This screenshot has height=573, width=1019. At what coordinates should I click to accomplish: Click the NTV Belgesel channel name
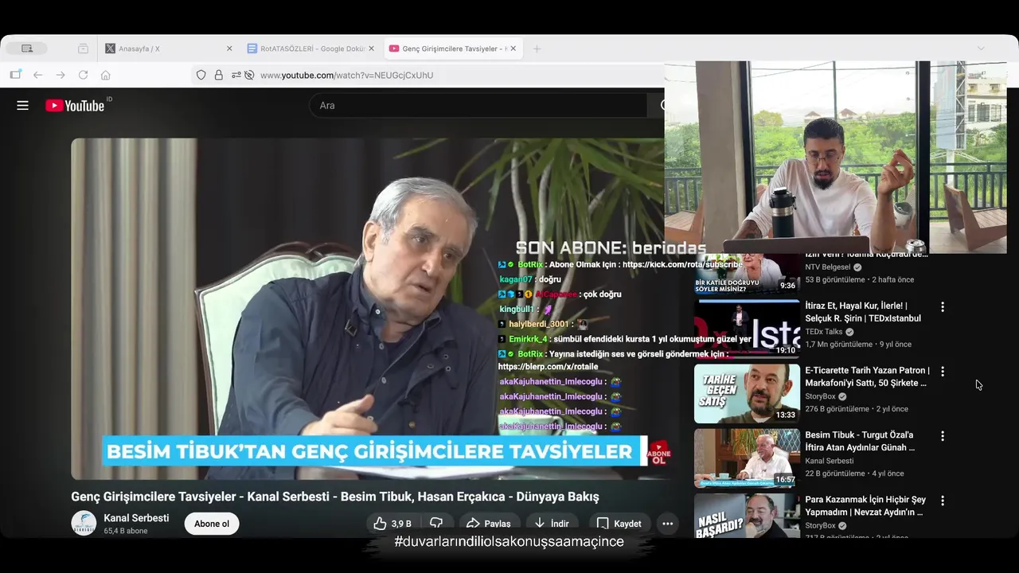(x=827, y=267)
